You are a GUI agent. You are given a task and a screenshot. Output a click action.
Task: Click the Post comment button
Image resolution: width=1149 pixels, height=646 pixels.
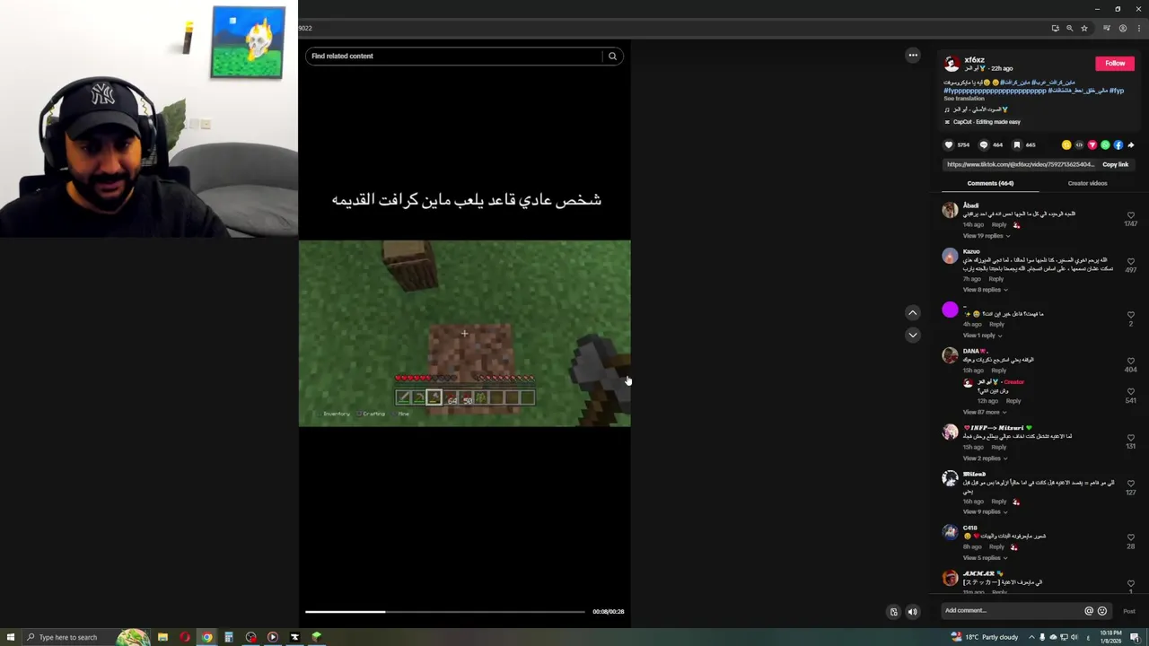pyautogui.click(x=1129, y=611)
